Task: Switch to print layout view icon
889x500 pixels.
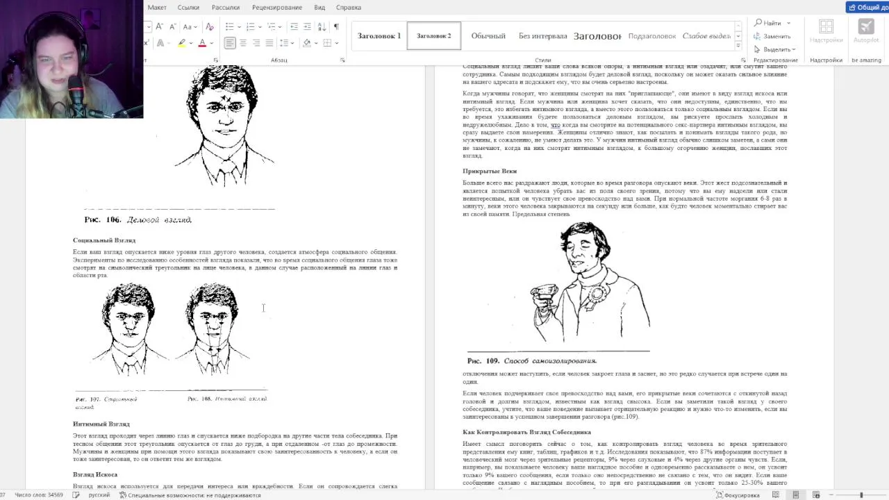Action: pos(796,495)
